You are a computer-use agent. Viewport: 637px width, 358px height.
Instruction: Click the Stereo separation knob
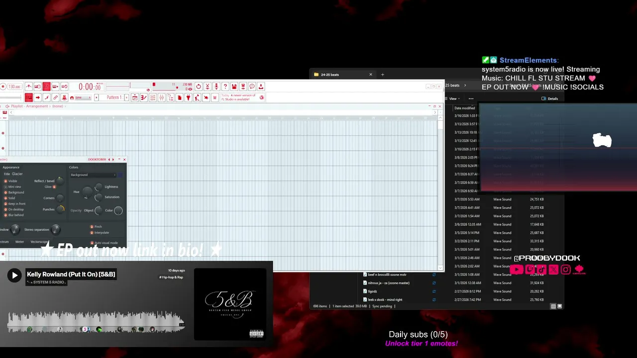pos(56,229)
